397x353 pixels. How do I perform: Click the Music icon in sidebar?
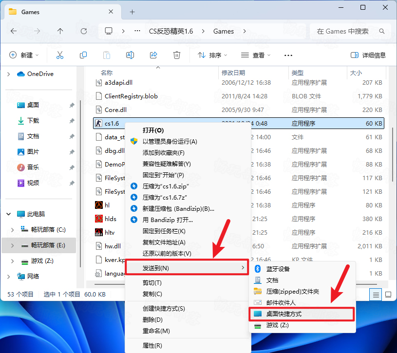point(21,167)
